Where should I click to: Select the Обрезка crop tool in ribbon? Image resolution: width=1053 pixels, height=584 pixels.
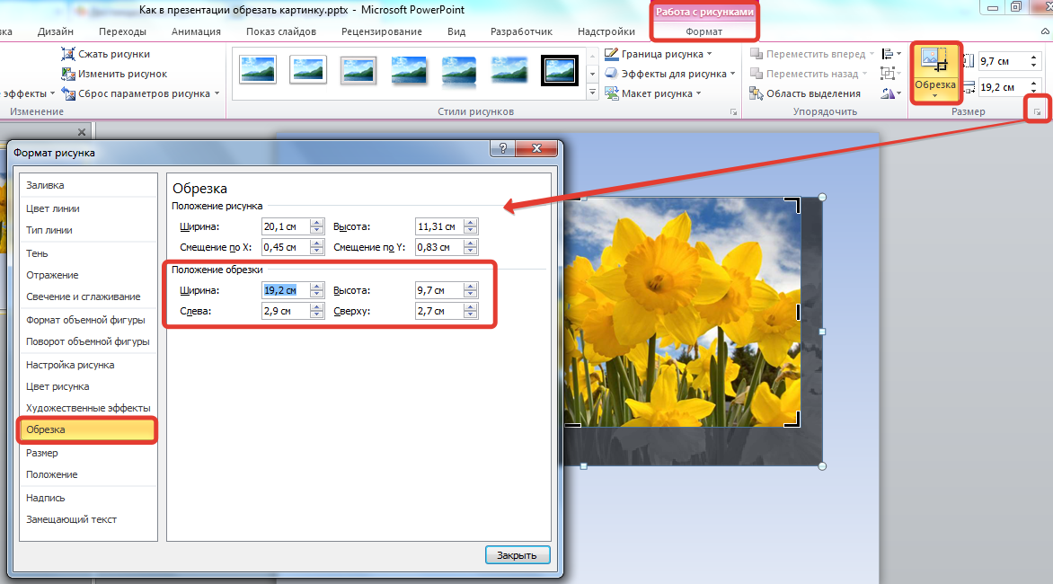point(935,65)
